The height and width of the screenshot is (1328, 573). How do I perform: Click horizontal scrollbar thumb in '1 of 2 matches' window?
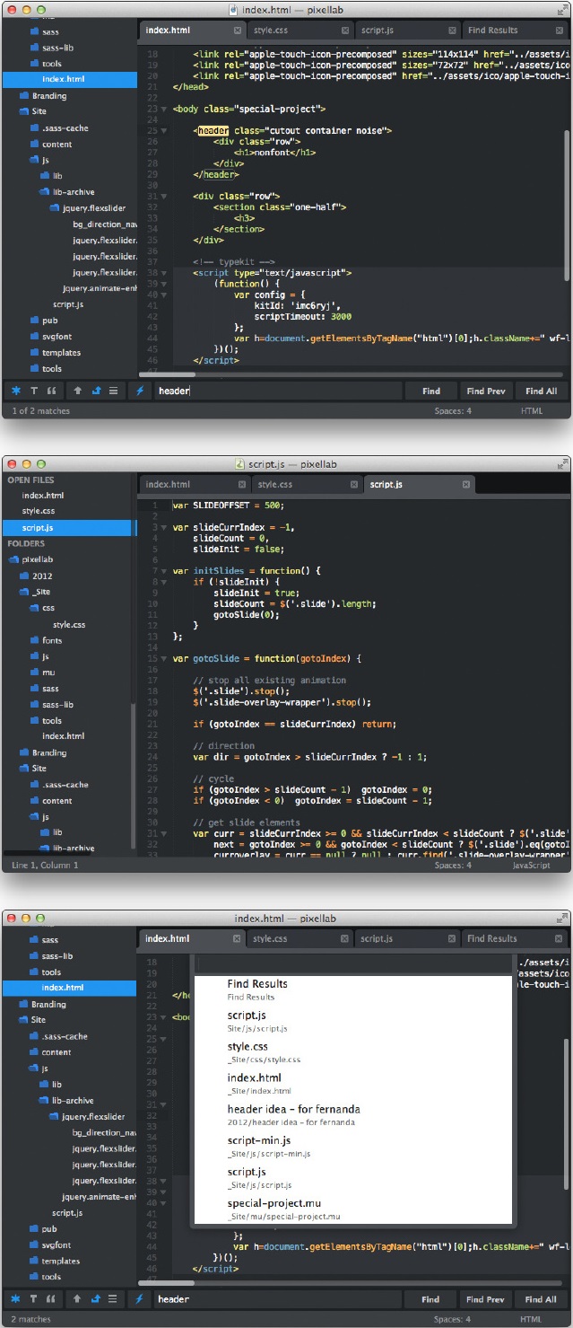pyautogui.click(x=168, y=374)
